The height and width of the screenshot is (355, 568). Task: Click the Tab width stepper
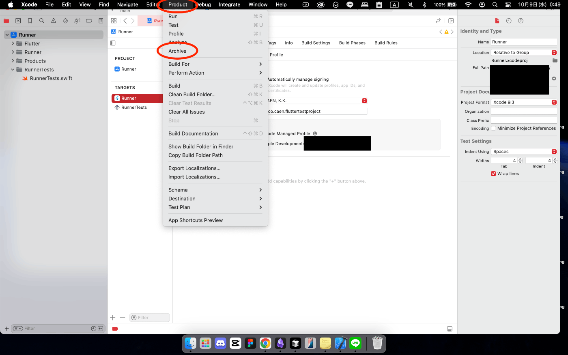coord(520,161)
